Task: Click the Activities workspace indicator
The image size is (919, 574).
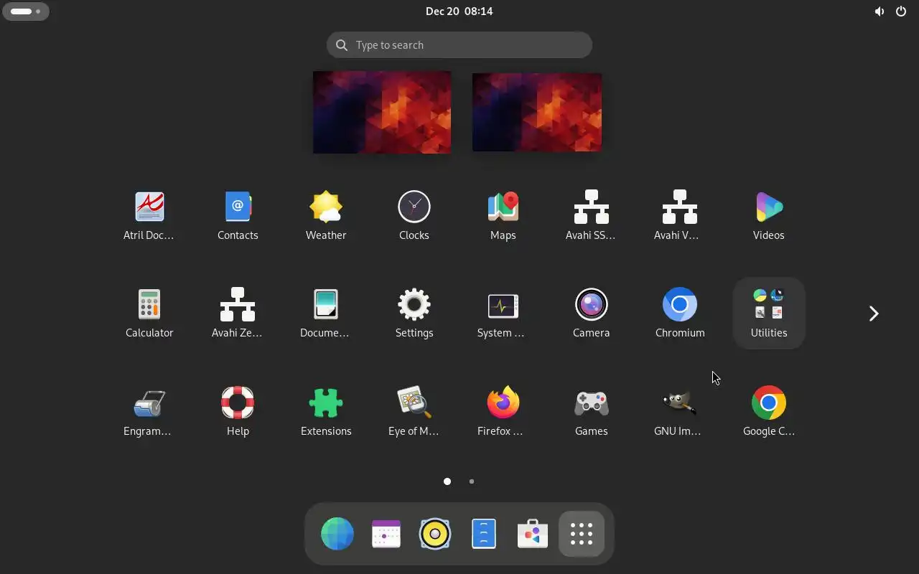Action: (26, 11)
